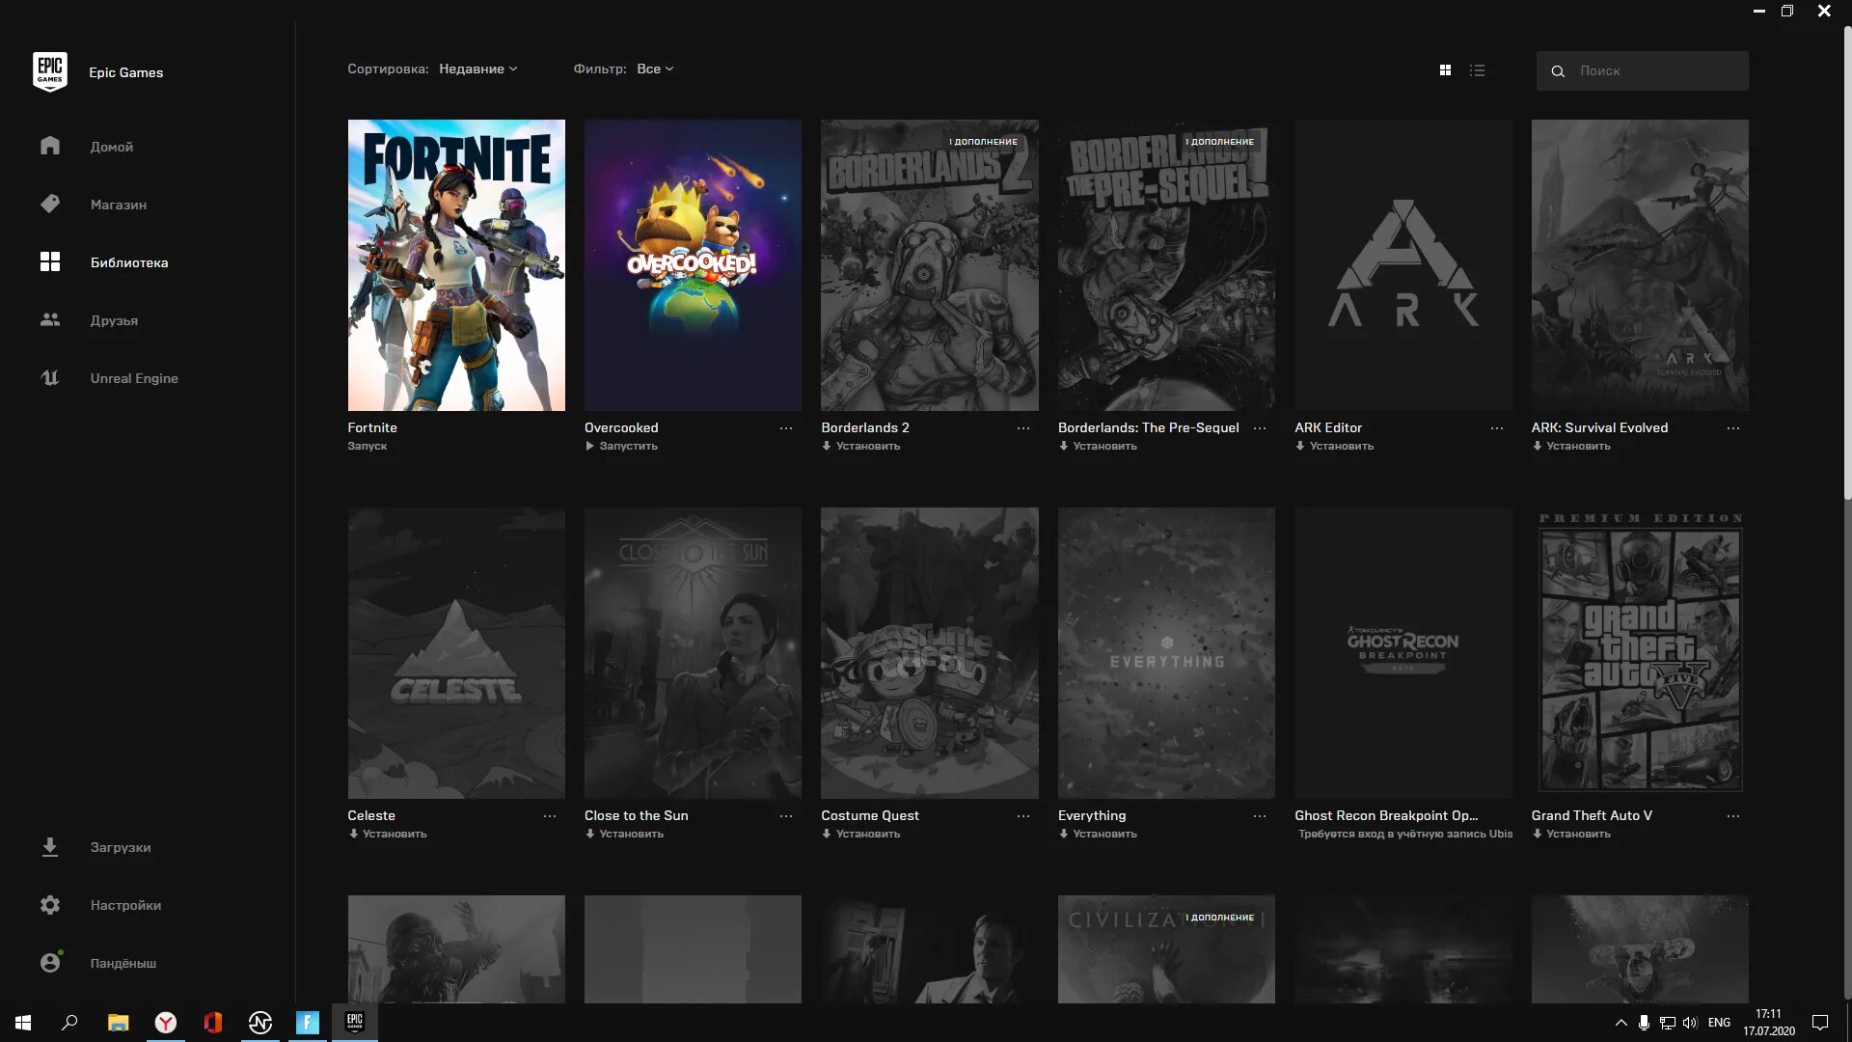Open Close to the Sun options dots
The width and height of the screenshot is (1852, 1042).
point(786,816)
